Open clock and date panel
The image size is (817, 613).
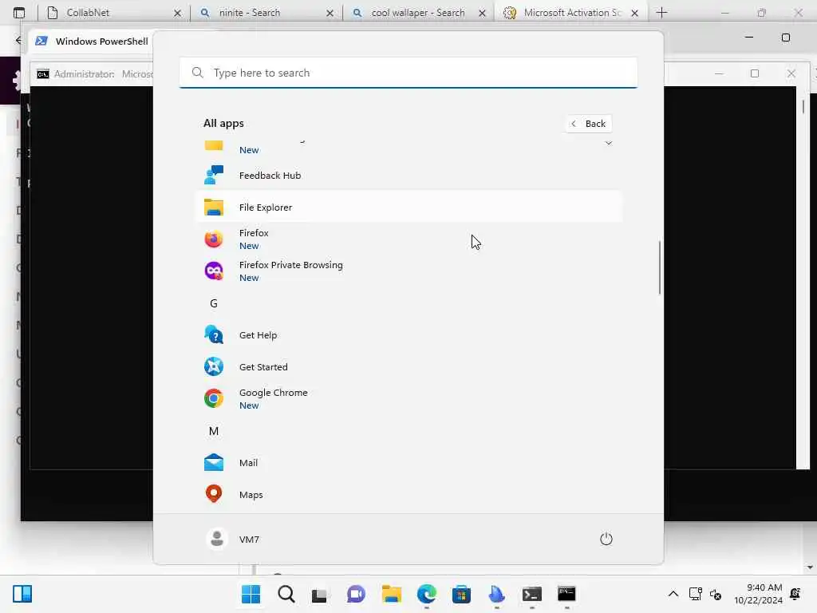pos(758,594)
